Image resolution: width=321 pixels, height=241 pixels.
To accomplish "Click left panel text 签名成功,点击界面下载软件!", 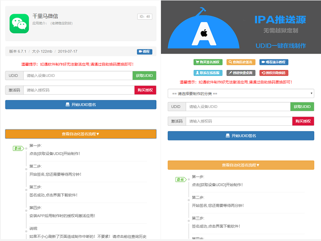I will click(53, 195).
